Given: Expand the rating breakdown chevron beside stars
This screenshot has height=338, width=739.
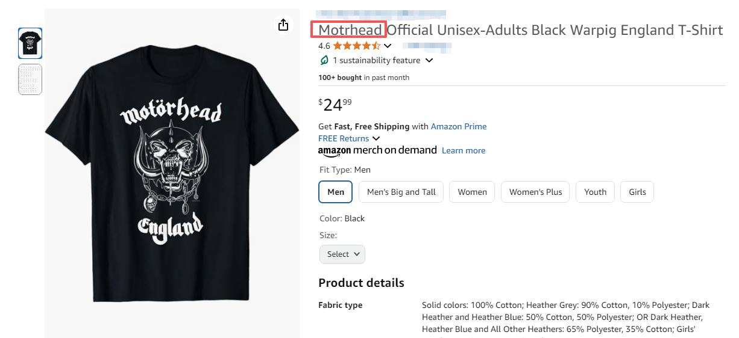Looking at the screenshot, I should (x=388, y=46).
